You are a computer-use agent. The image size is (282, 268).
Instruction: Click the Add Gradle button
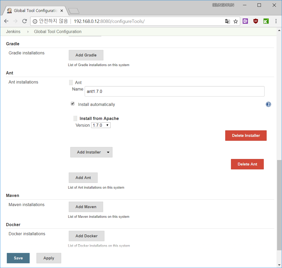click(86, 55)
